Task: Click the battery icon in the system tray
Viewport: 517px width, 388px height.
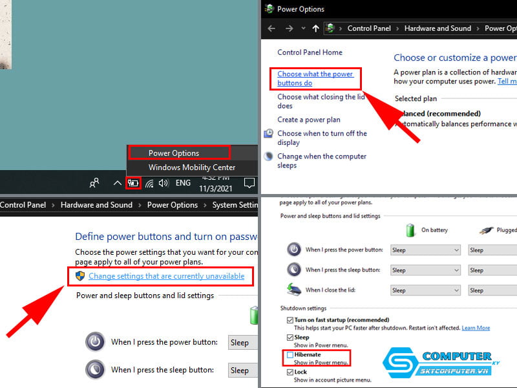Action: [x=134, y=183]
